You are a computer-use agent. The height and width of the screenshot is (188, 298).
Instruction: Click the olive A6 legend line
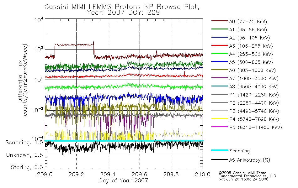pyautogui.click(x=220, y=70)
